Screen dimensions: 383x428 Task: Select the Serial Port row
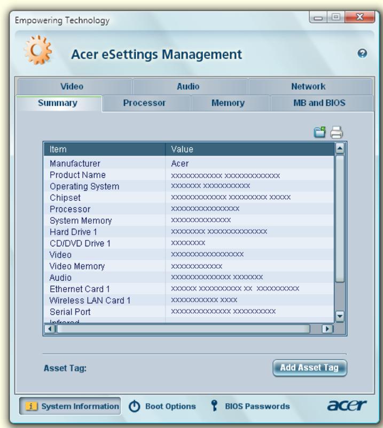click(189, 312)
